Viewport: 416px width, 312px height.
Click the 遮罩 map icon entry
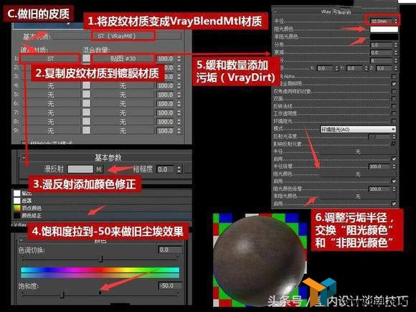coord(17,201)
